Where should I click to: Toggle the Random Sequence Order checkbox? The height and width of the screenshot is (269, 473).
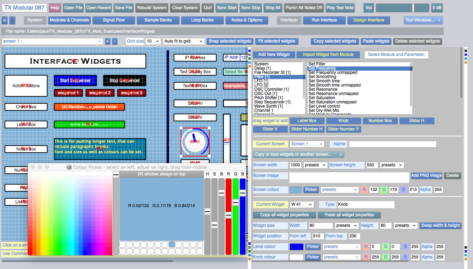click(89, 107)
